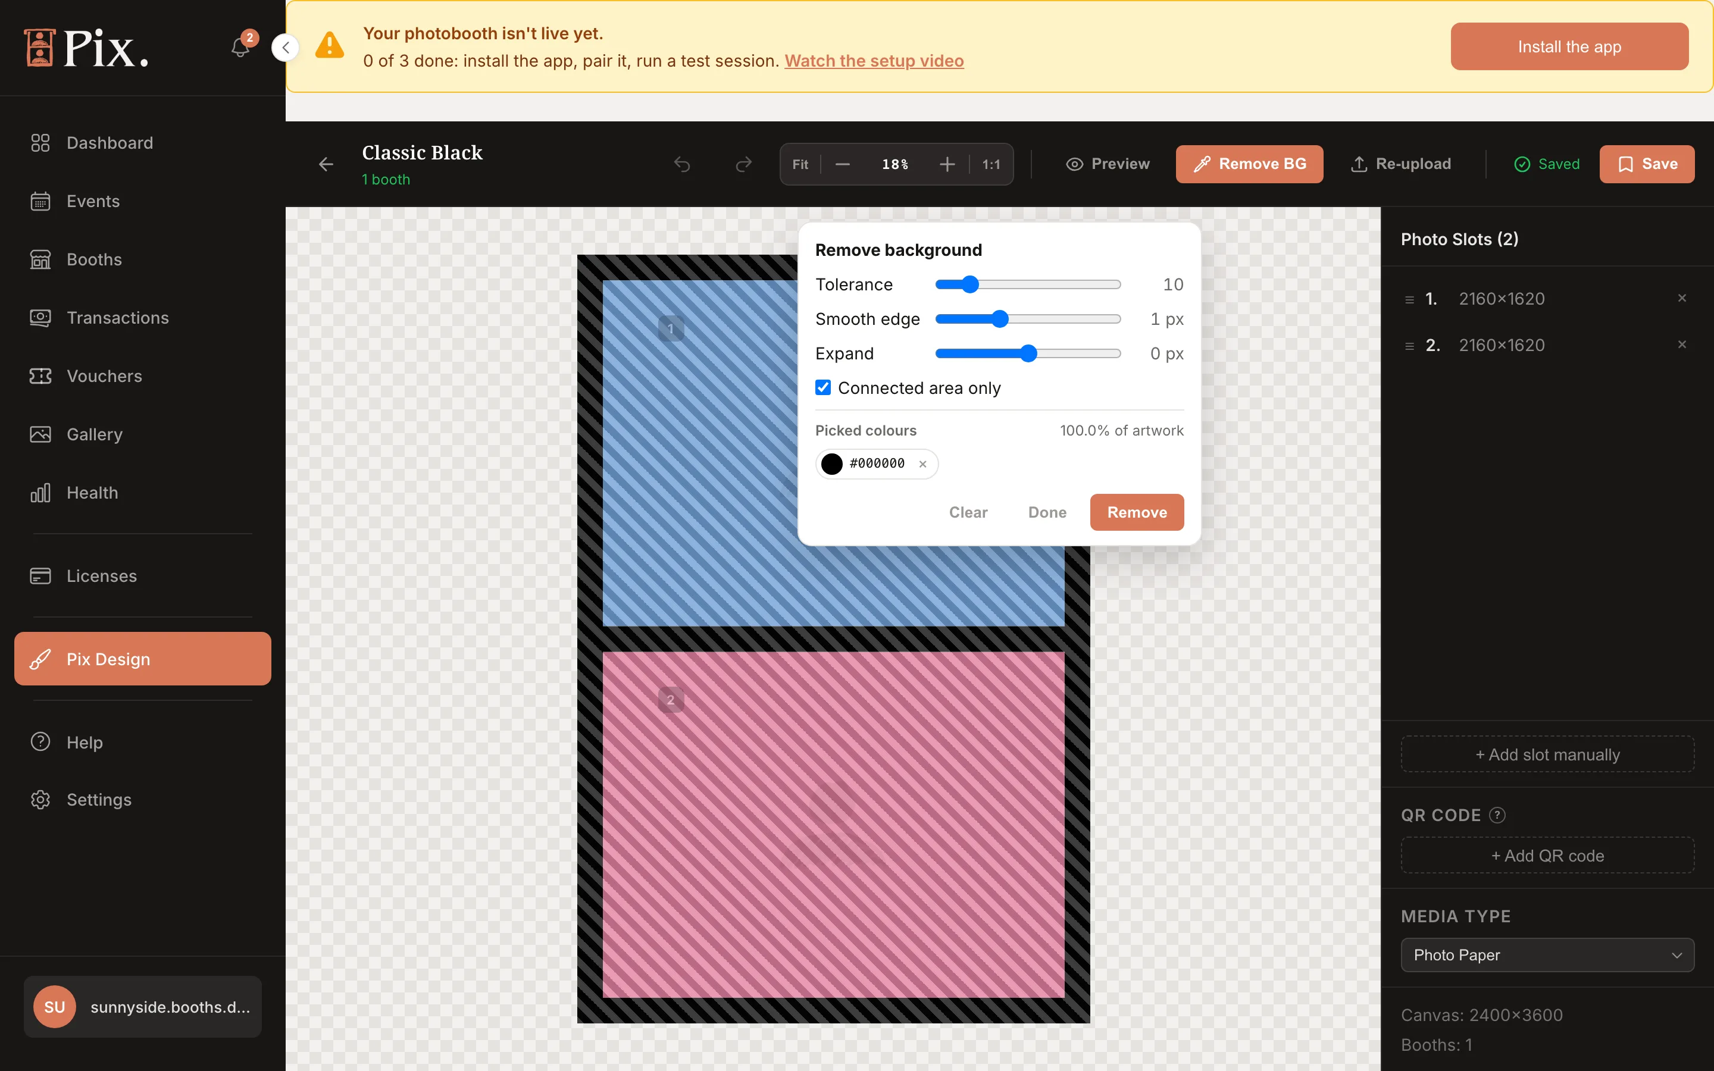Click the 1 booth label
The image size is (1714, 1071).
point(386,180)
